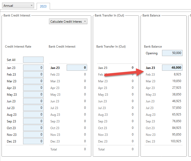This screenshot has width=191, height=161.
Task: Edit the Sep 23 credit interest rate field
Action: pos(33,121)
